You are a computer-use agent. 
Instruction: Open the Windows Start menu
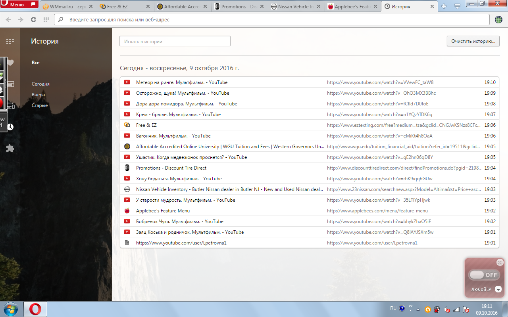11,309
